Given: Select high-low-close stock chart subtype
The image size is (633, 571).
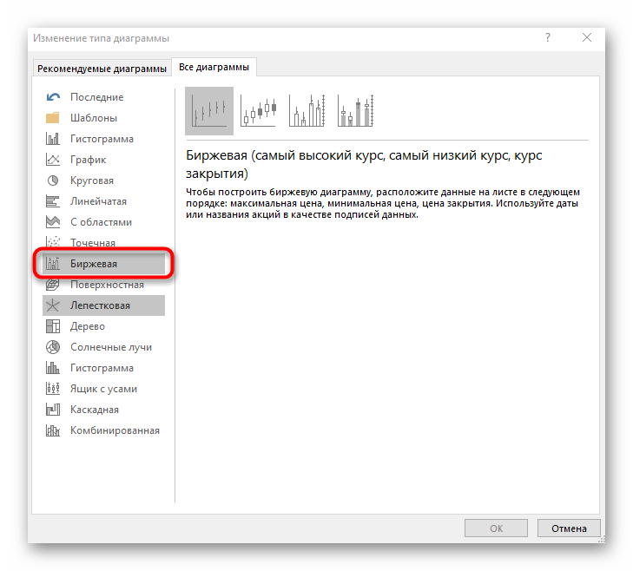Looking at the screenshot, I should coord(209,110).
